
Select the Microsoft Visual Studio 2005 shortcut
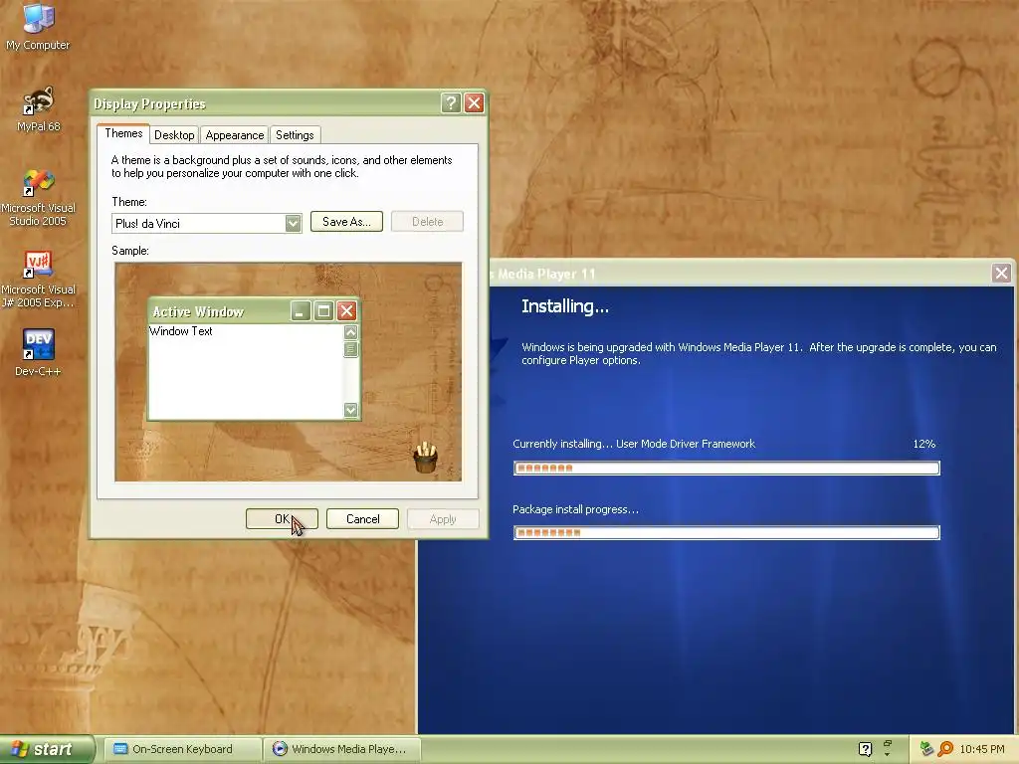(38, 198)
